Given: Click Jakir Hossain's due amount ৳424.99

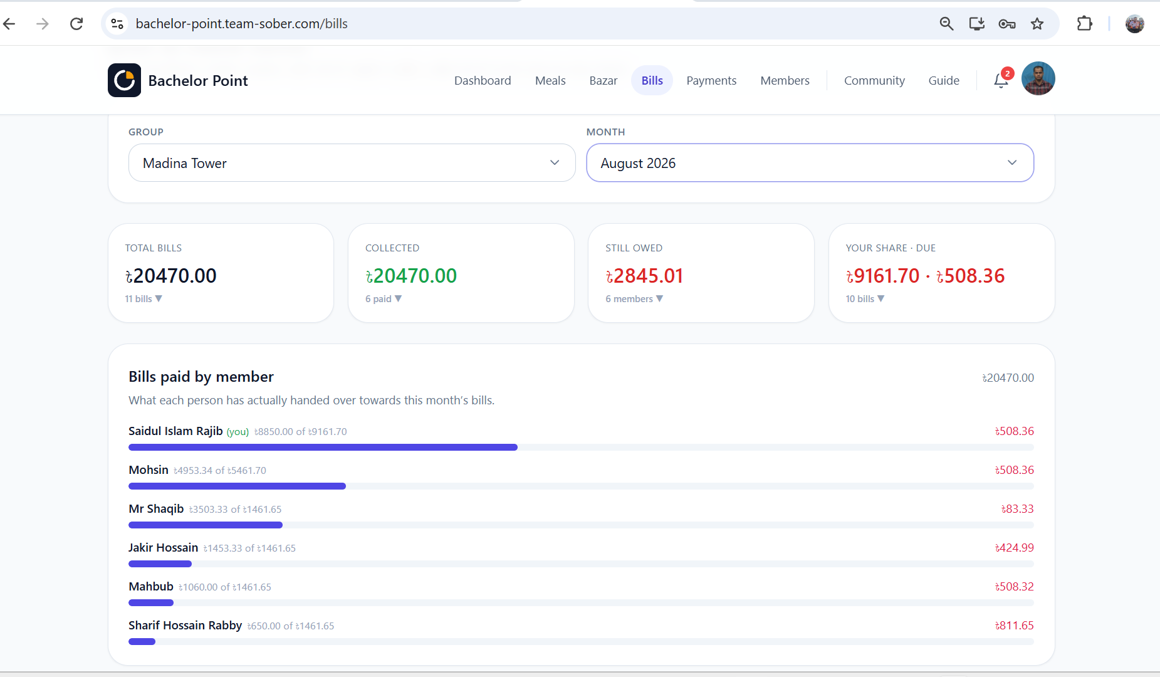Looking at the screenshot, I should click(1014, 547).
